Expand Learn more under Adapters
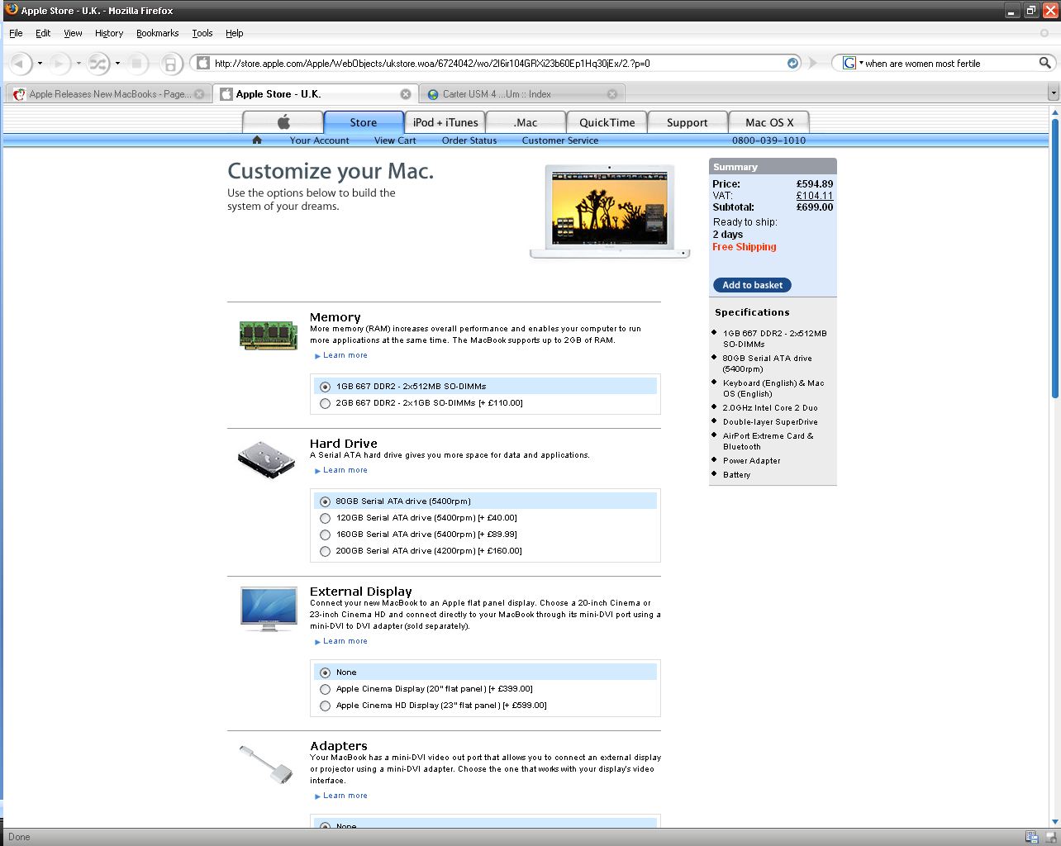 345,796
